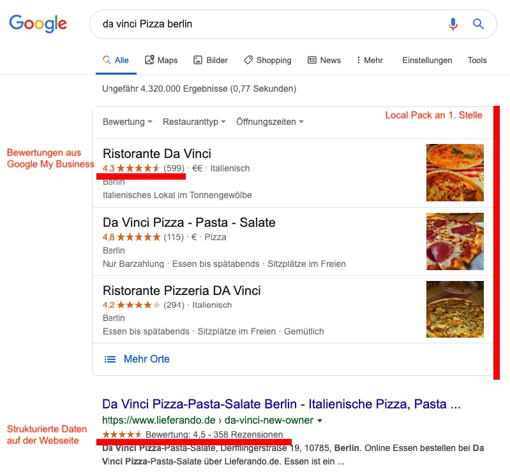Expand the Restauranttyp filter dropdown

point(194,122)
